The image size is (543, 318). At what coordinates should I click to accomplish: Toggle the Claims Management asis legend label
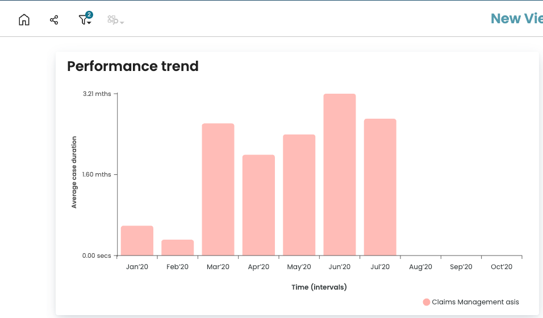tap(475, 302)
